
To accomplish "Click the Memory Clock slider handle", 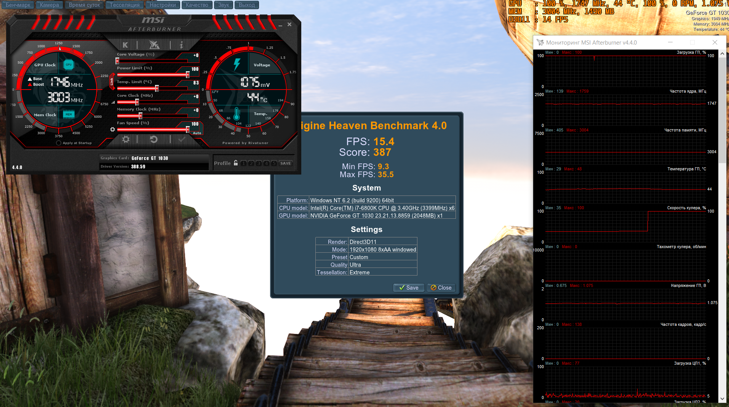I will coord(141,116).
